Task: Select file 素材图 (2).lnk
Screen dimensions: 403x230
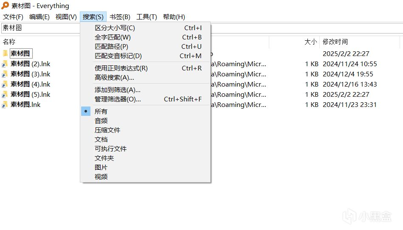Action: [x=30, y=64]
